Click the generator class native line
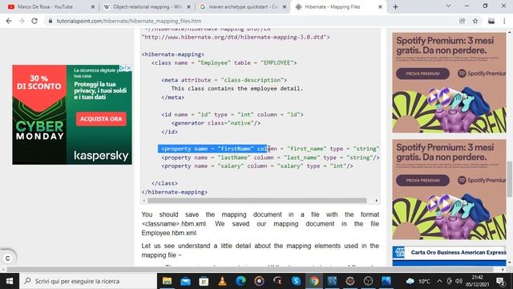The height and width of the screenshot is (289, 513). [x=216, y=123]
